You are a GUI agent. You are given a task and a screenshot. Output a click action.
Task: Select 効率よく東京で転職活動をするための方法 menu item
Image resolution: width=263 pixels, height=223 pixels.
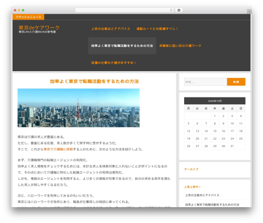tap(122, 46)
